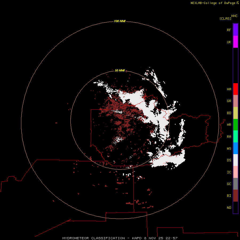
Task: Click the 100 NMI range ring label
Action: coord(120,21)
